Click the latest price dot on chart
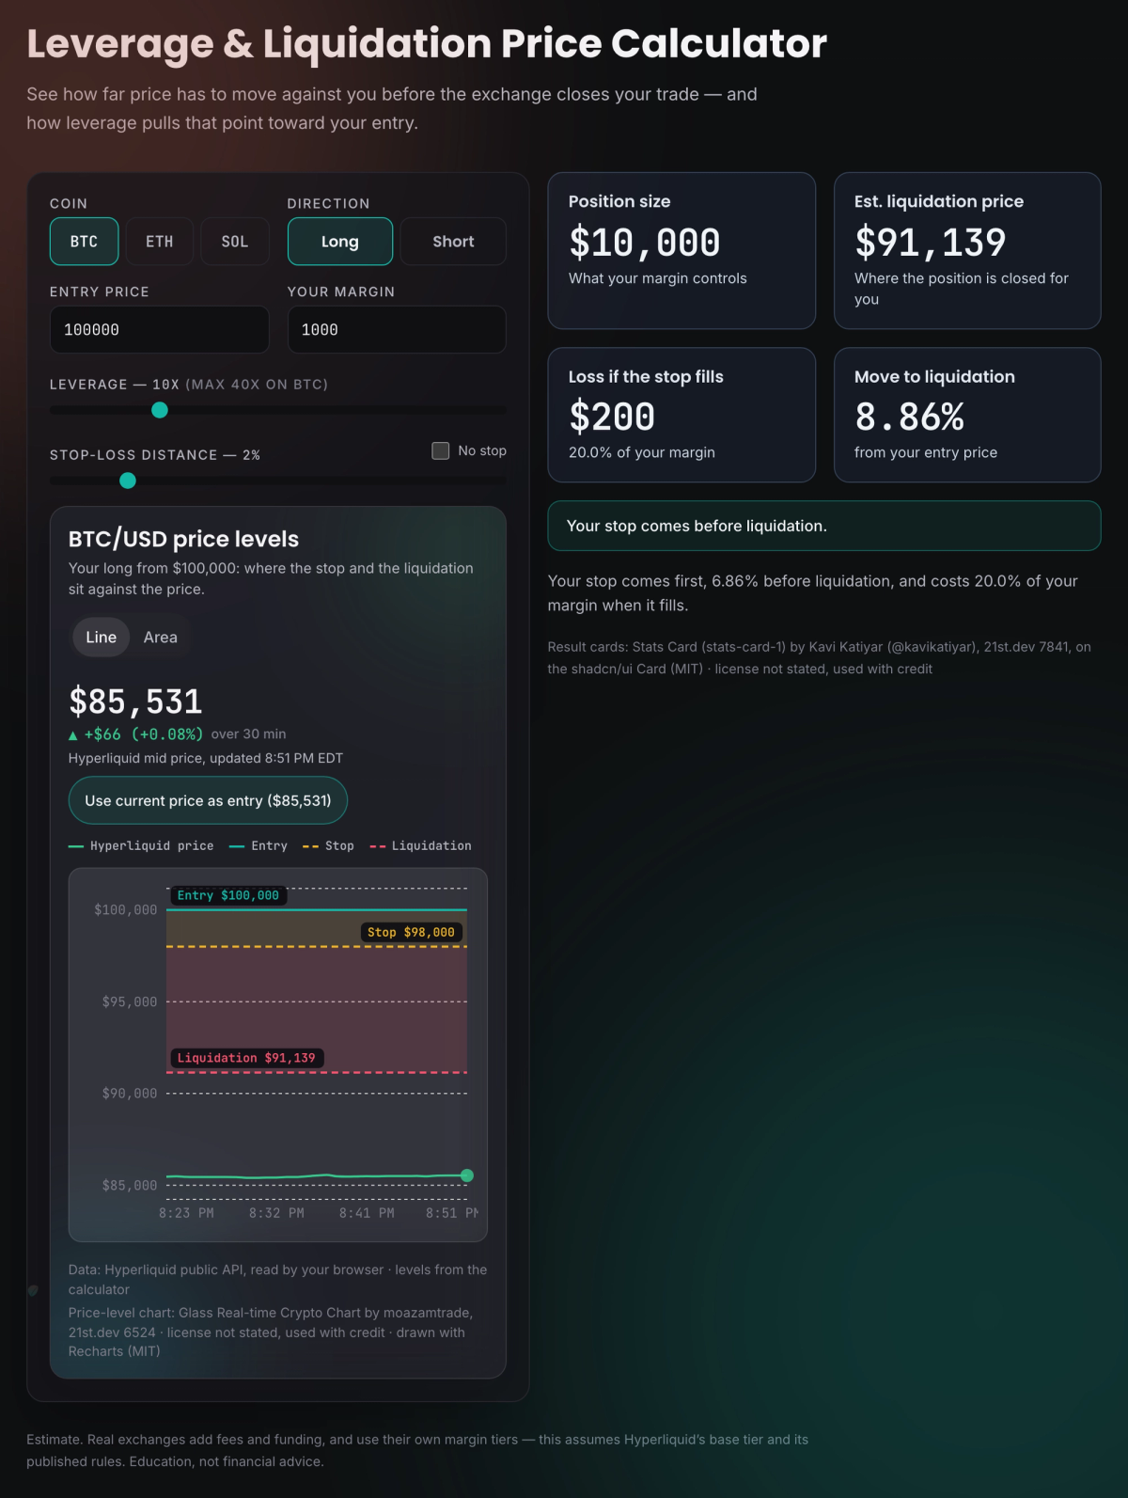 click(x=467, y=1175)
